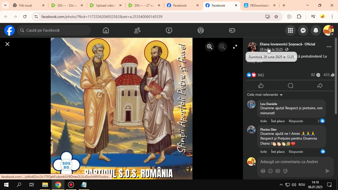Open the Facebook menu grid icon
The width and height of the screenshot is (338, 190).
coord(290,30)
